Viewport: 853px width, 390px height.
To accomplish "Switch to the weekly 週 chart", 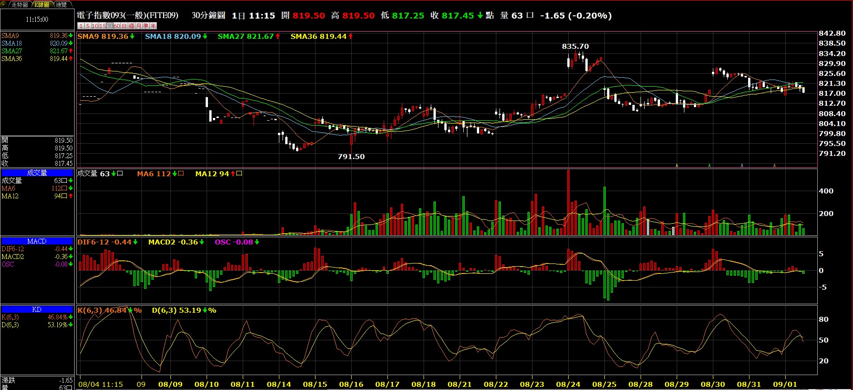I will (x=132, y=26).
